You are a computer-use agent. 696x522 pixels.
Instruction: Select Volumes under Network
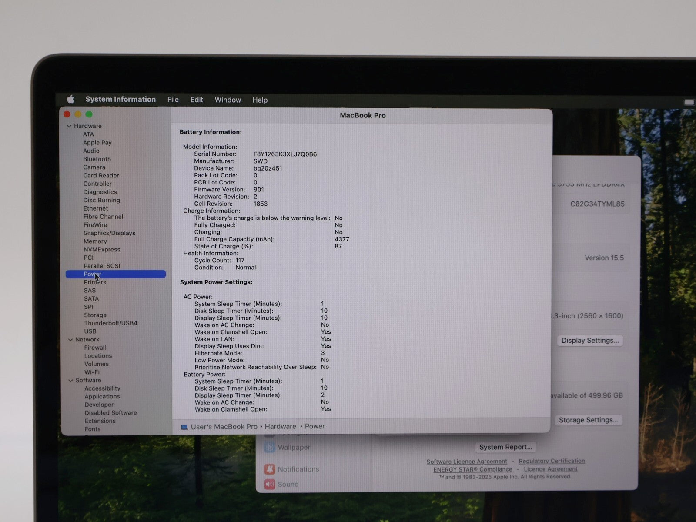[x=97, y=364]
